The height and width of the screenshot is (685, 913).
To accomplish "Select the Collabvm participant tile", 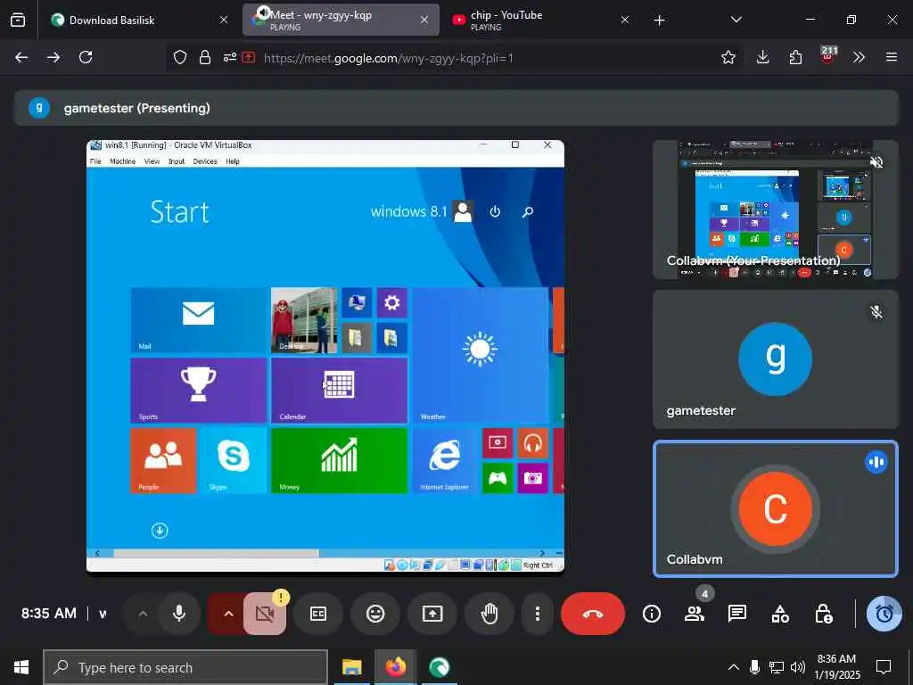I will (x=776, y=509).
